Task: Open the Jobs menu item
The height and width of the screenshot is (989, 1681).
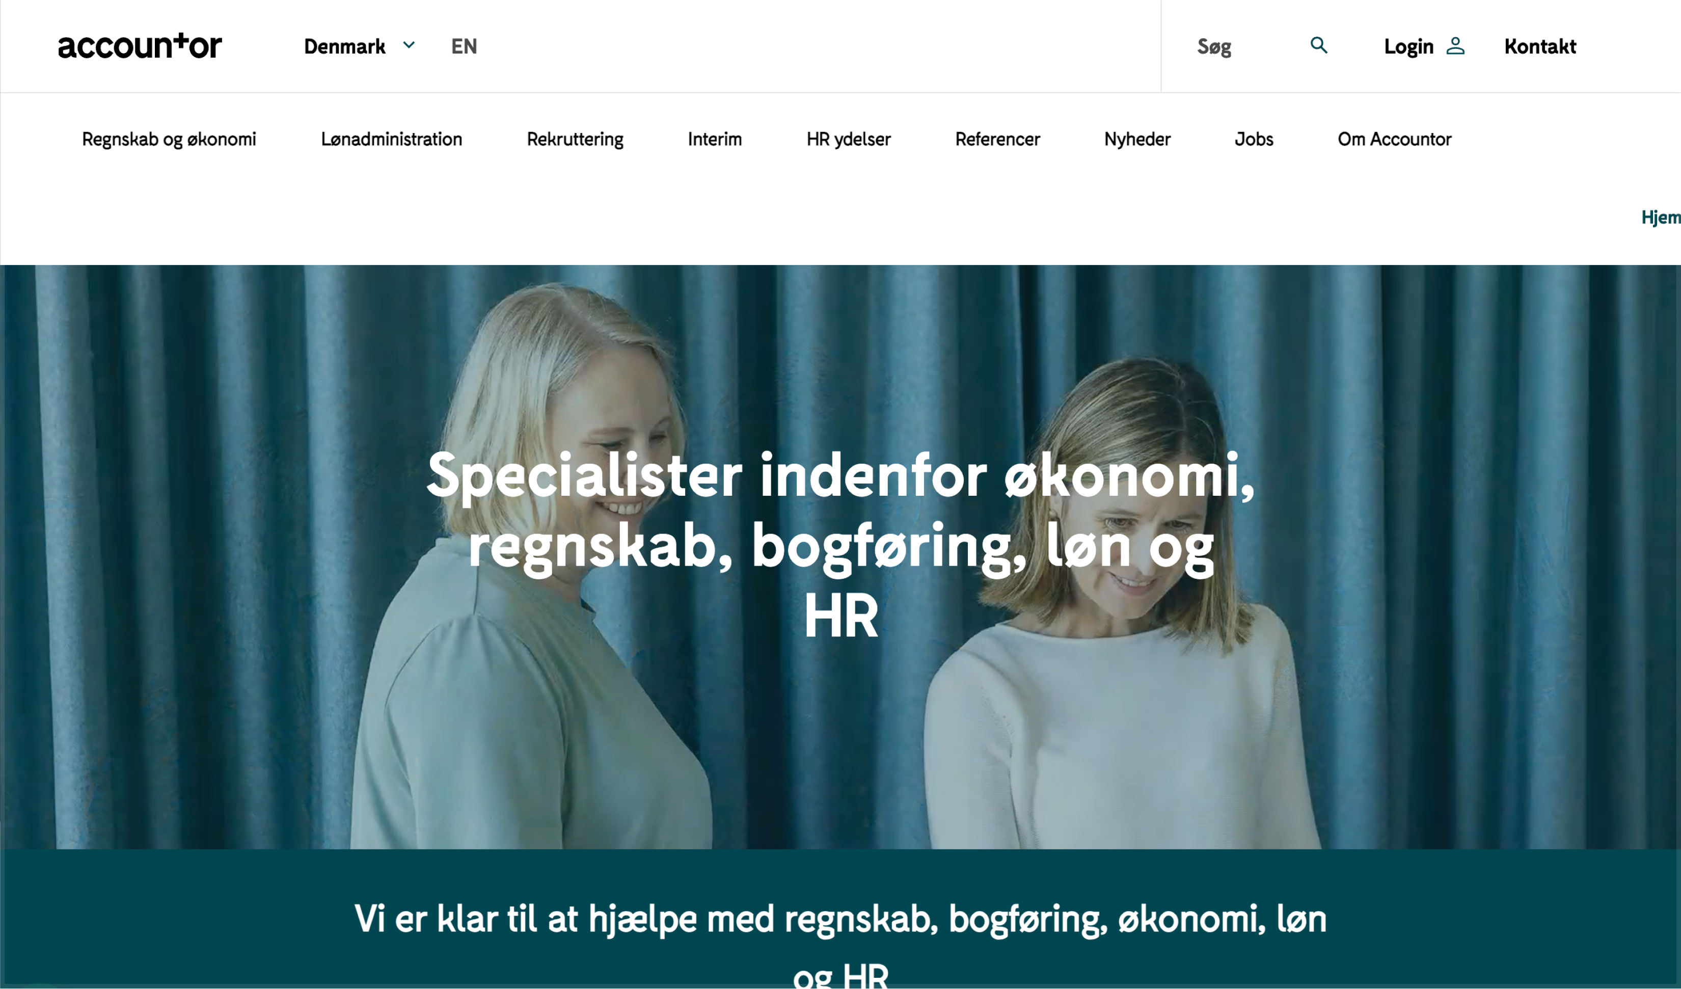Action: 1254,139
